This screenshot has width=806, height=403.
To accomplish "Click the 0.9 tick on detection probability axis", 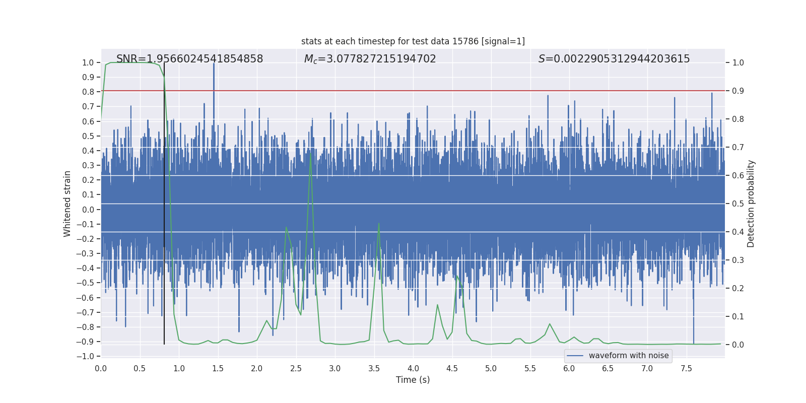I will click(738, 91).
